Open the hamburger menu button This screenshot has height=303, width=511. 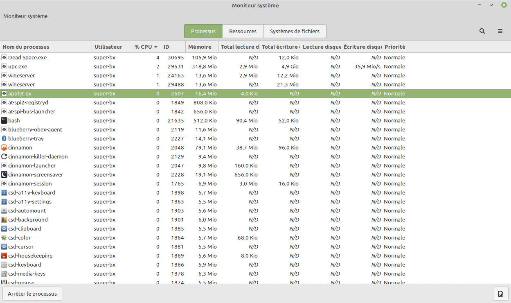click(x=500, y=31)
